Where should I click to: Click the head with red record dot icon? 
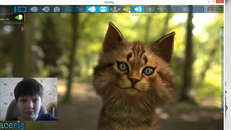45,9
